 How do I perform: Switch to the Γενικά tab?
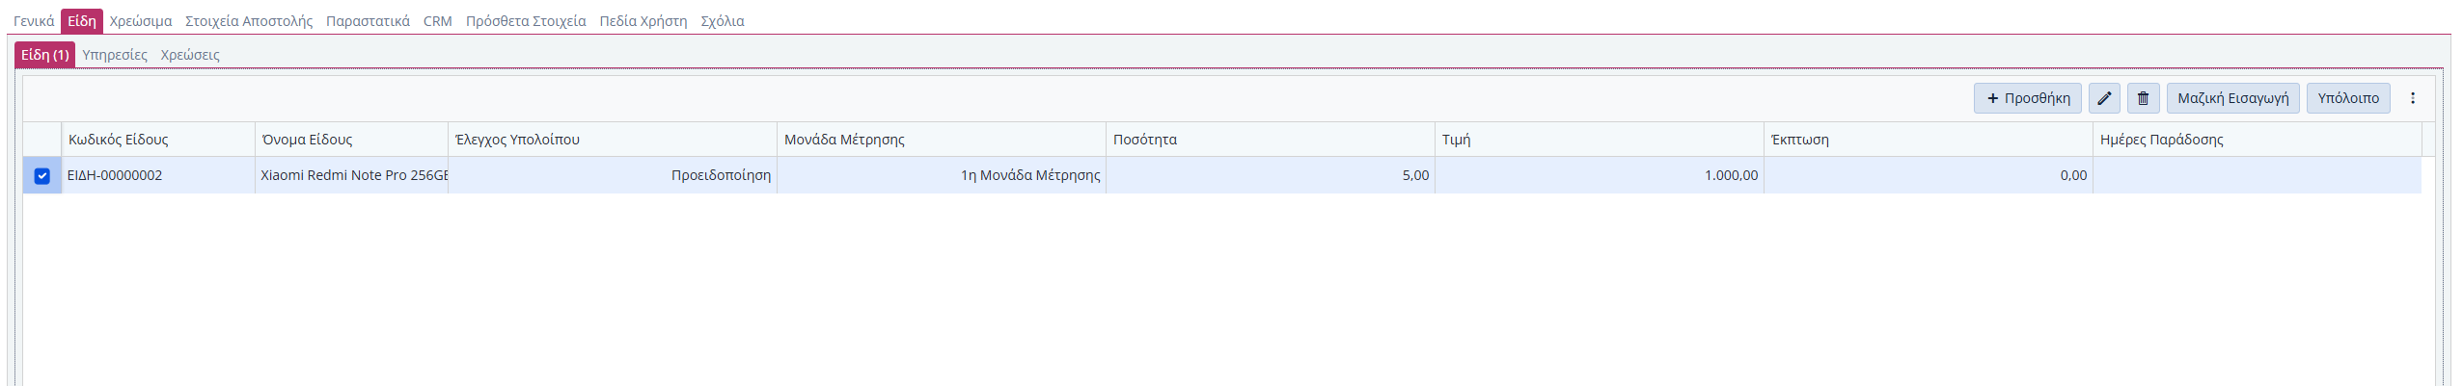click(x=34, y=21)
